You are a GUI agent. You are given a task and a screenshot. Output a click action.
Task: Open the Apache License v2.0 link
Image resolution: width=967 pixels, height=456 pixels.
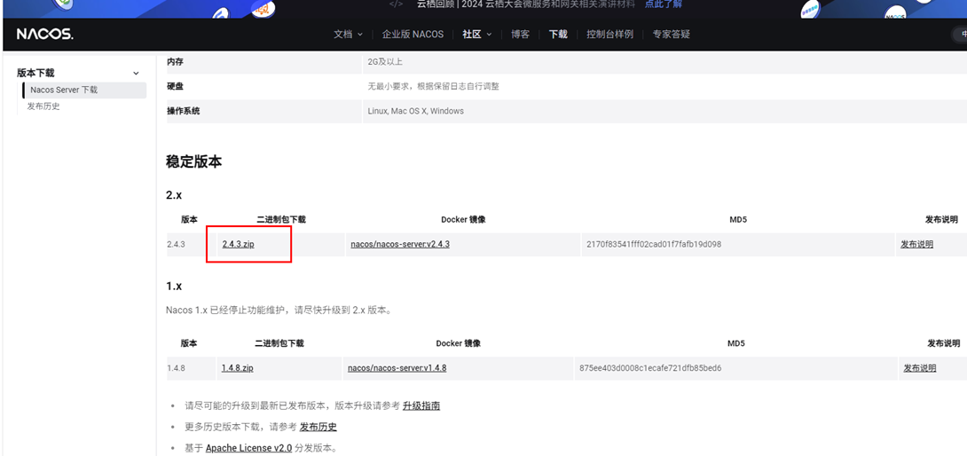(x=248, y=448)
